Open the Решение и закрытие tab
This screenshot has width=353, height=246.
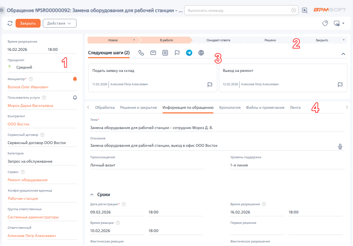pos(138,107)
